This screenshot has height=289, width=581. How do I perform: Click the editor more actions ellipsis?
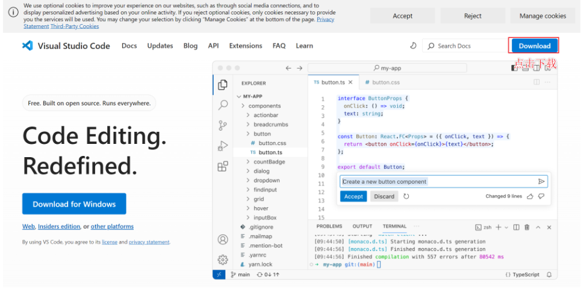tap(547, 82)
